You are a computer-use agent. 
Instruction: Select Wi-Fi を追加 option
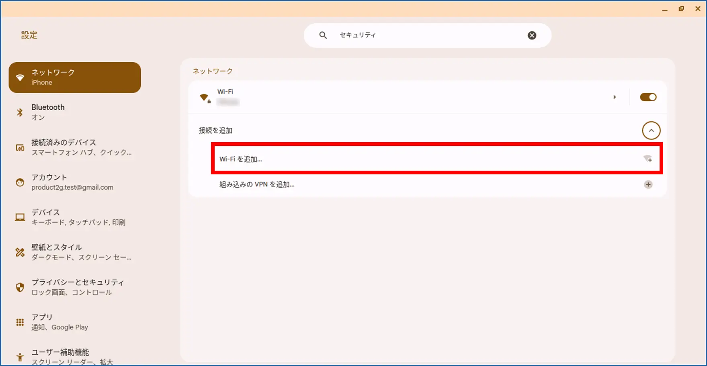click(x=241, y=159)
